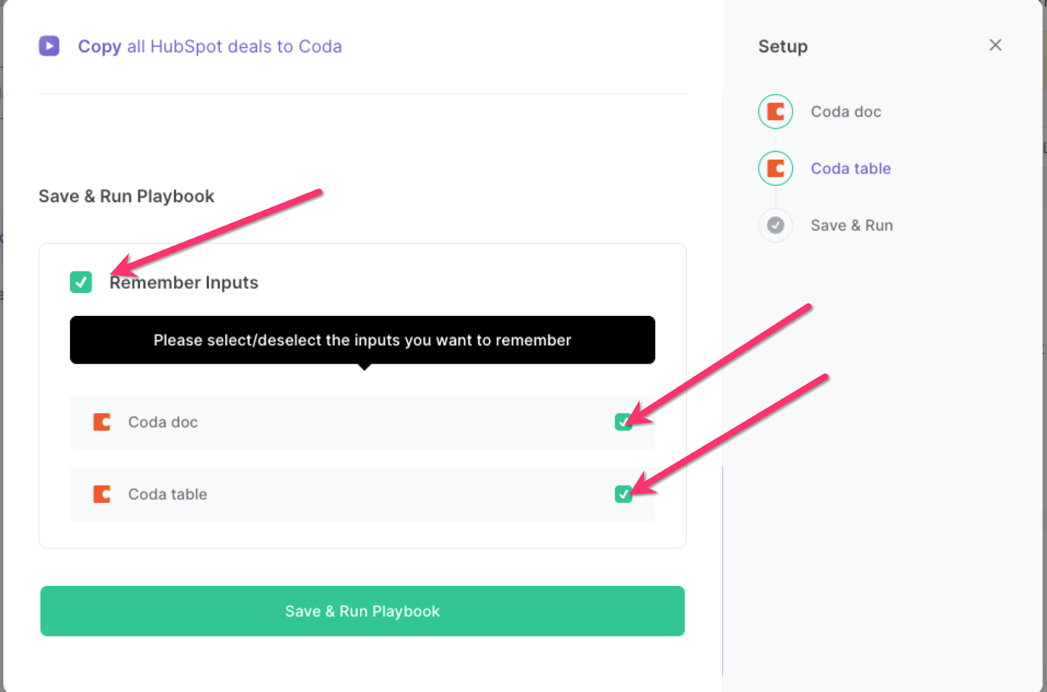1047x692 pixels.
Task: Click the Coda logo in Coda table row
Action: 102,494
